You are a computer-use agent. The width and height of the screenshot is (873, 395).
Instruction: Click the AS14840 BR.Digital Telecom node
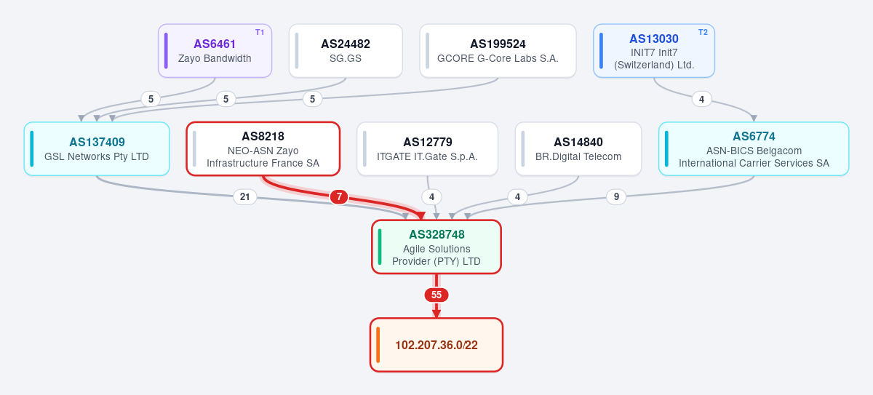tap(578, 148)
